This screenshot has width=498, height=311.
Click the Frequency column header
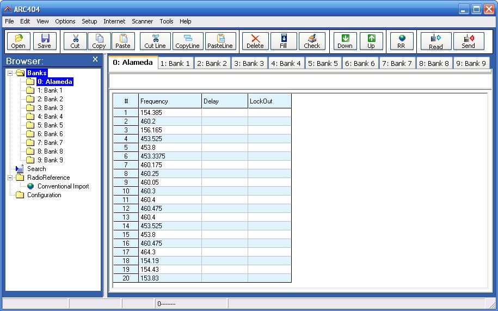click(170, 101)
